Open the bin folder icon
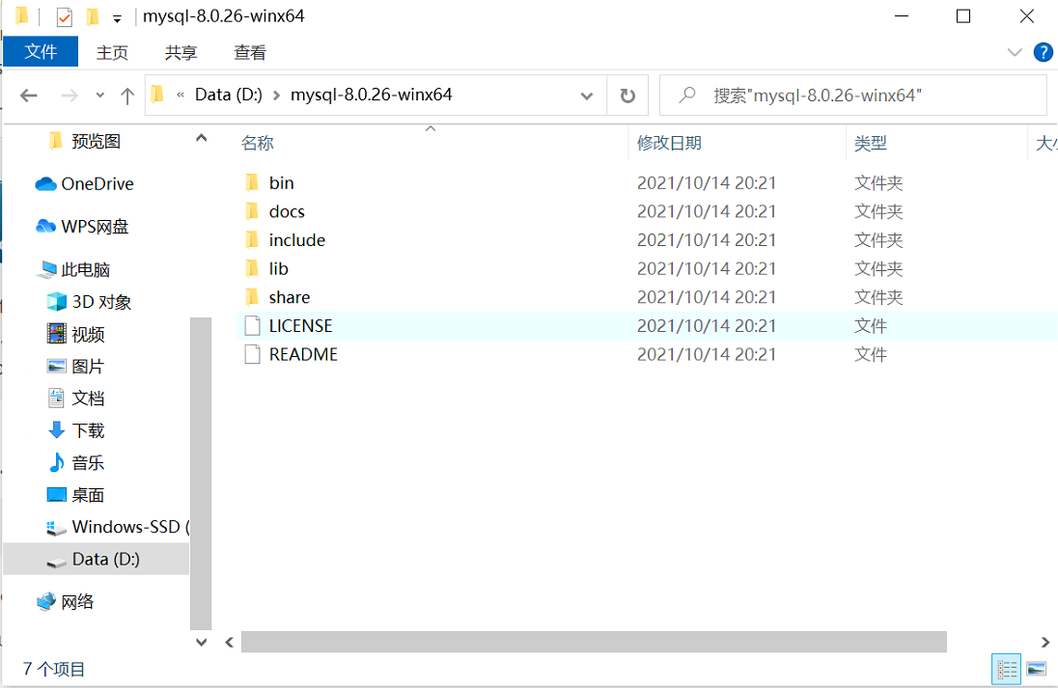 tap(252, 182)
